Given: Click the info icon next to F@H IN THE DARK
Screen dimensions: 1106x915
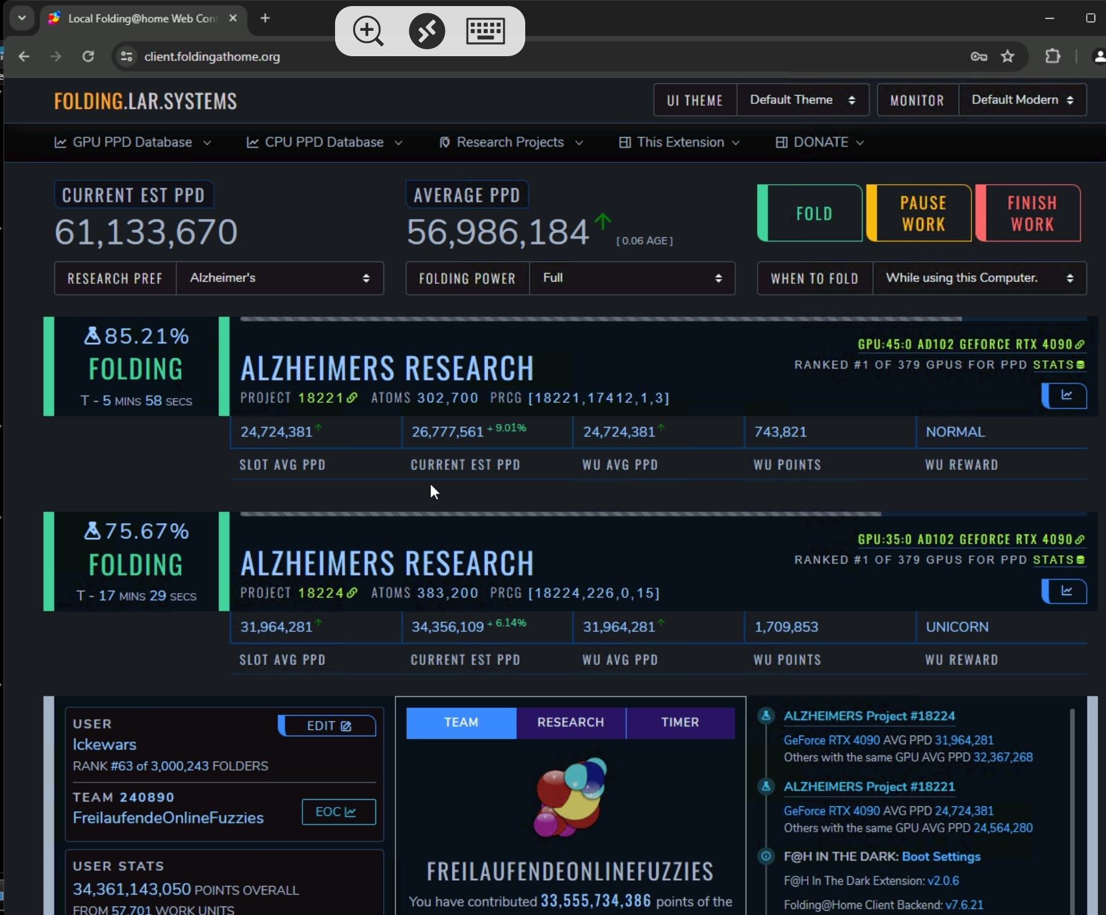Looking at the screenshot, I should (x=766, y=856).
